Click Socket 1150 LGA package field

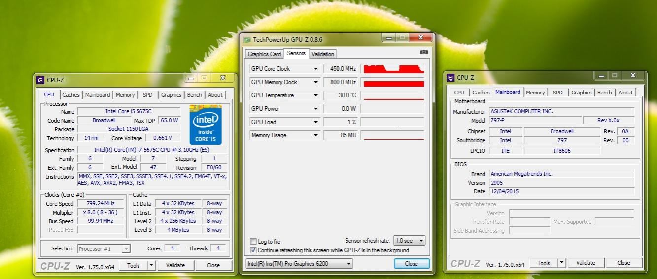click(129, 129)
